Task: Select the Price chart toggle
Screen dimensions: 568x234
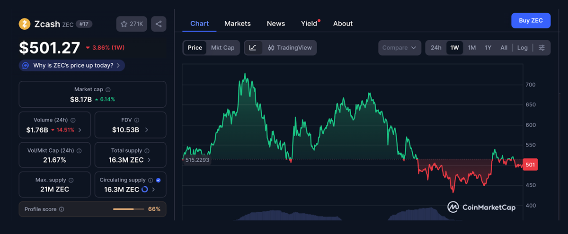Action: (195, 48)
